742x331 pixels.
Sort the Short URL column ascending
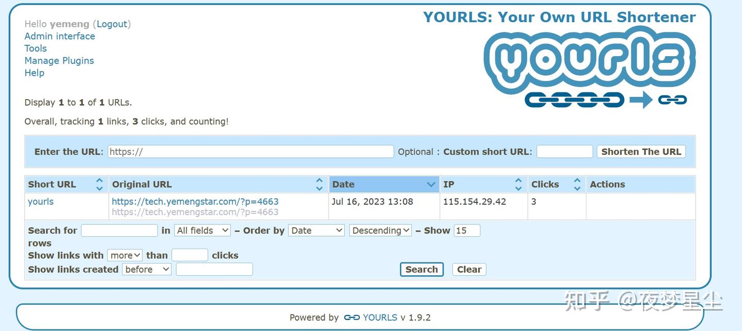click(99, 180)
